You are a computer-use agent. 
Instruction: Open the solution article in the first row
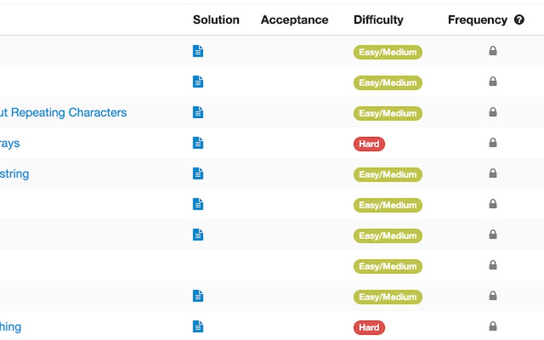[198, 51]
